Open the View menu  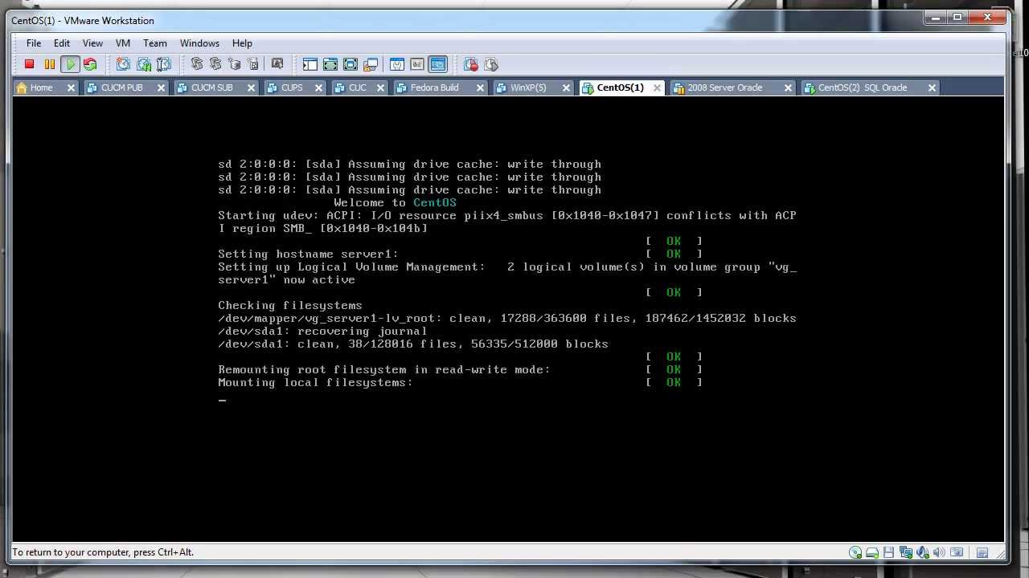[x=92, y=43]
